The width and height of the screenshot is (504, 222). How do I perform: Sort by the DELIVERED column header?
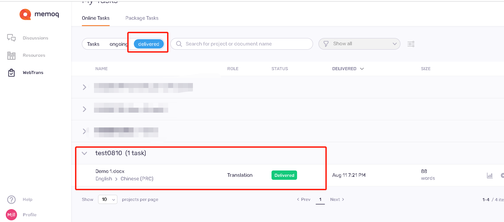(348, 69)
